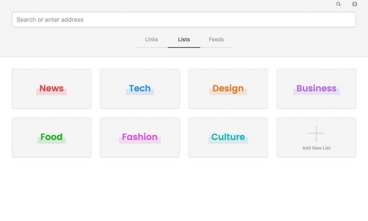Click the green Food title text
The width and height of the screenshot is (368, 221).
coord(51,137)
